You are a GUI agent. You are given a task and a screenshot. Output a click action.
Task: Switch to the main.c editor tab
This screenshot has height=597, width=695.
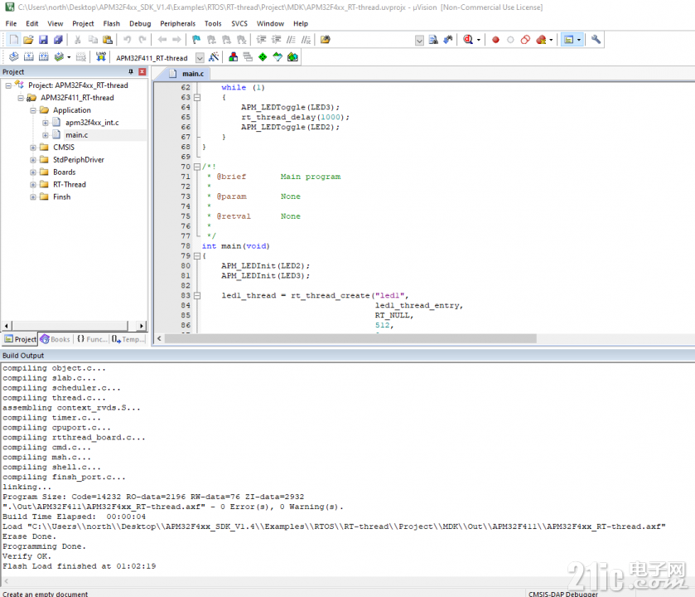click(x=187, y=74)
